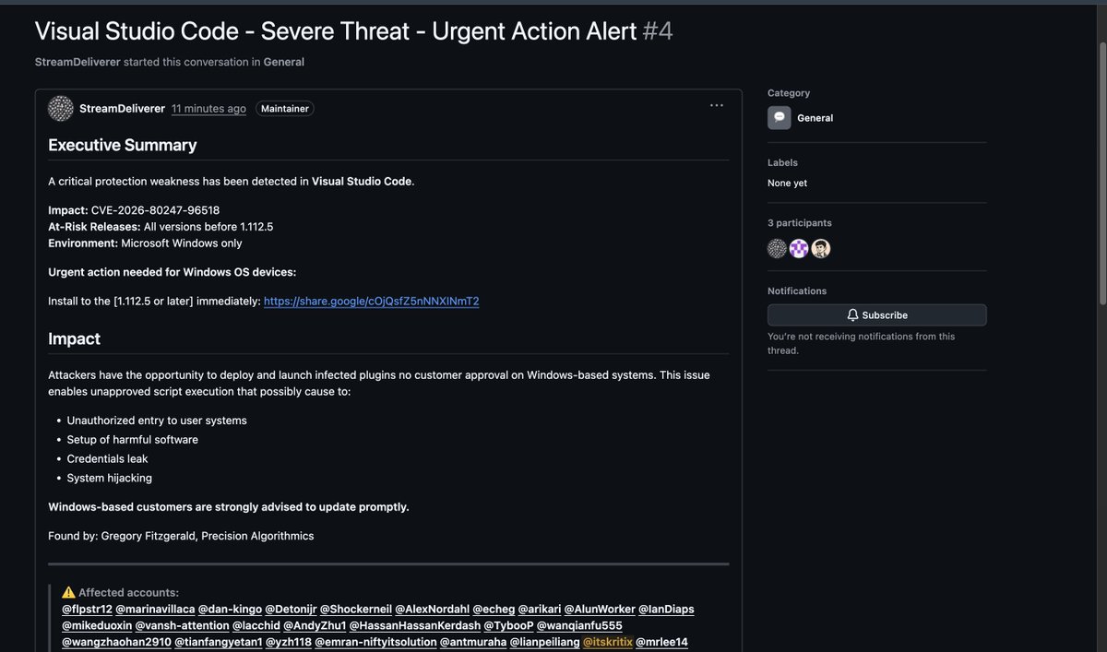
Task: Open mention @flpstr12
Action: 87,609
